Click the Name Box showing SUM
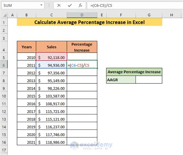Viewport: 183px width, 155px height. 23,5
